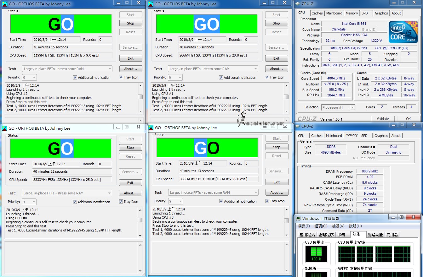Click the ORTHOS title icon in CPU #1 window

tap(151, 4)
